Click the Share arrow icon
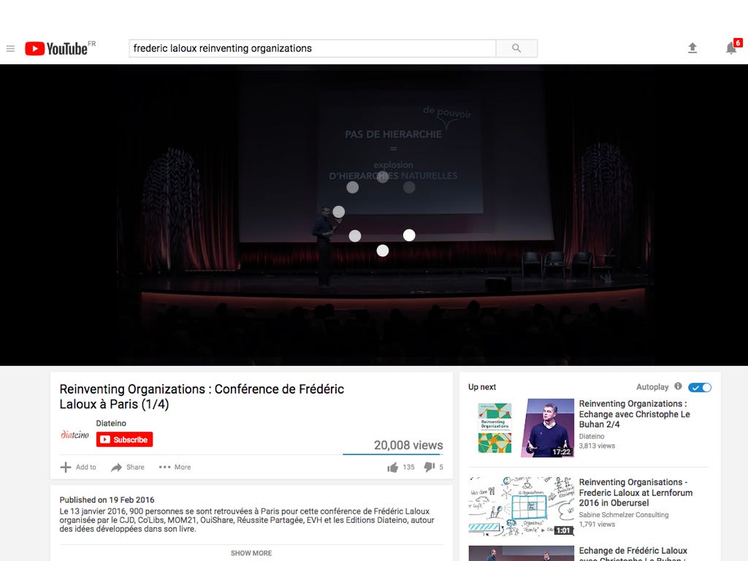 point(116,467)
